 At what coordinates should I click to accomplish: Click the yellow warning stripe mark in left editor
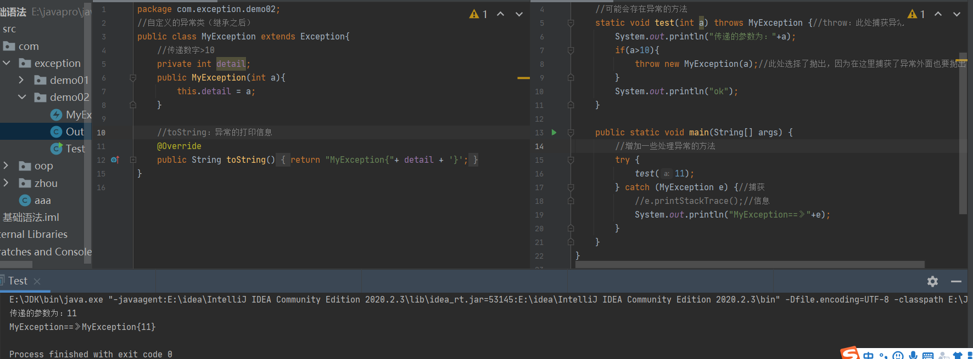[x=523, y=78]
